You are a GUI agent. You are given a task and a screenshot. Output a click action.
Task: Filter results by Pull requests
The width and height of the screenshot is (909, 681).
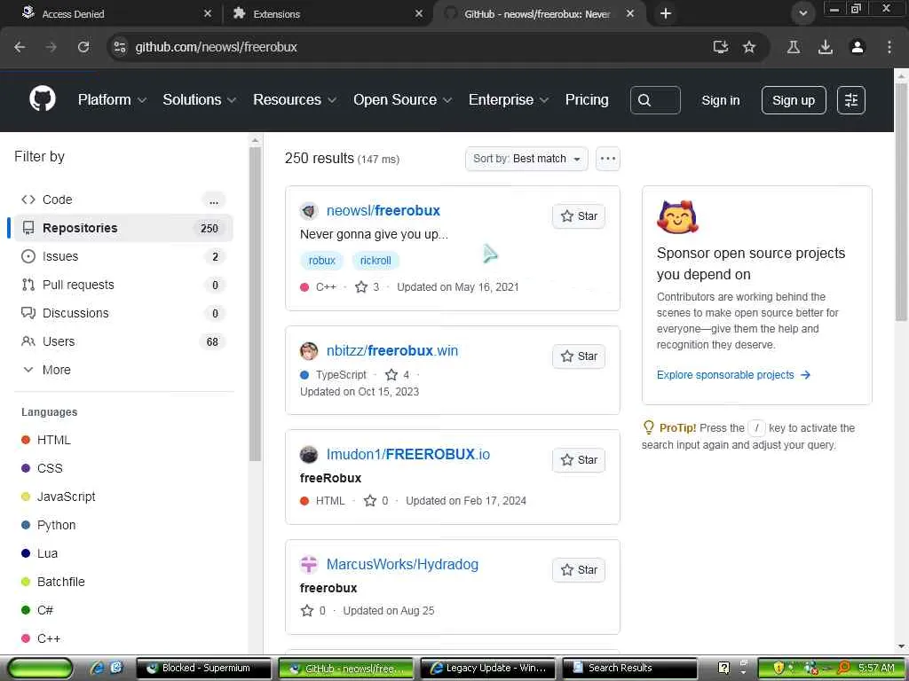123,285
